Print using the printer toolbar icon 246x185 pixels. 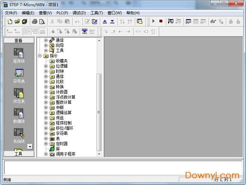(x=35, y=21)
